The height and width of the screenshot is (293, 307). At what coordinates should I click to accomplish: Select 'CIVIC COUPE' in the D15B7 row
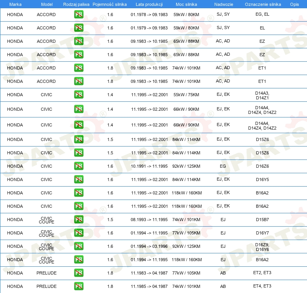pyautogui.click(x=46, y=220)
